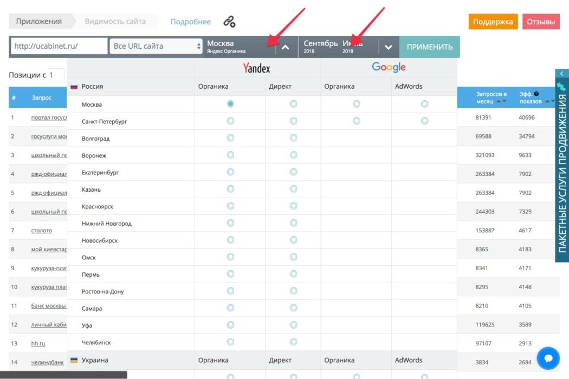The width and height of the screenshot is (569, 379).
Task: Select Новосибирск Yandex Органика radio
Action: (230, 240)
